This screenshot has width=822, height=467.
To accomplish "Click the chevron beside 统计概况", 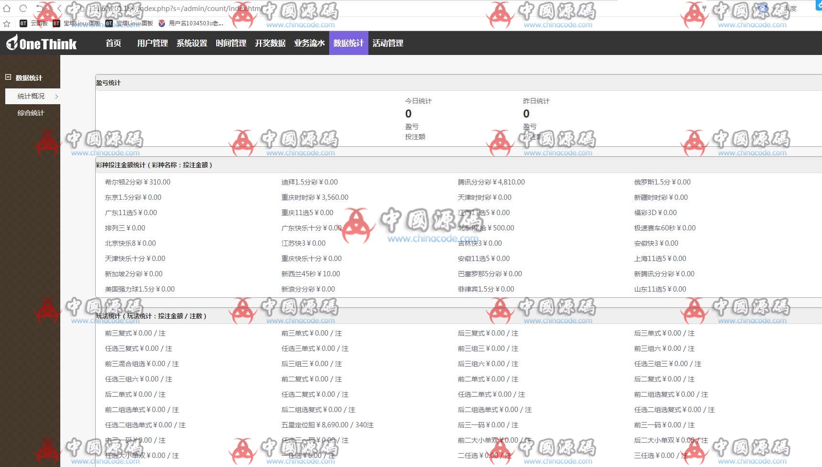I will point(56,96).
